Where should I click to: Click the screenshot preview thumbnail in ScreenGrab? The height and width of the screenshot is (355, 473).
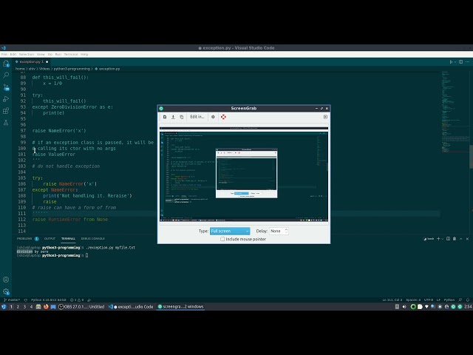244,175
